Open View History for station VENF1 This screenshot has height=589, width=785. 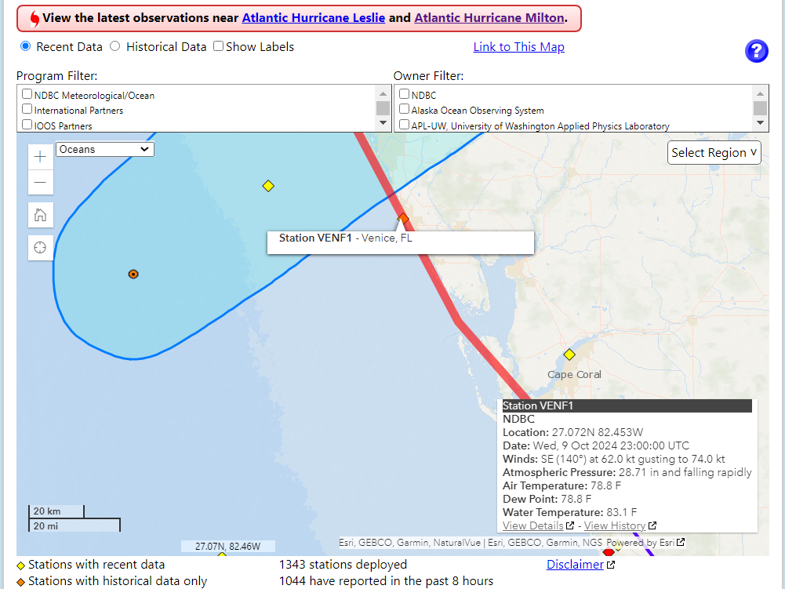coord(614,525)
